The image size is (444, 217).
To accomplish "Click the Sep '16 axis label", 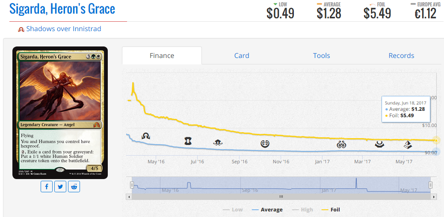I will click(240, 162).
